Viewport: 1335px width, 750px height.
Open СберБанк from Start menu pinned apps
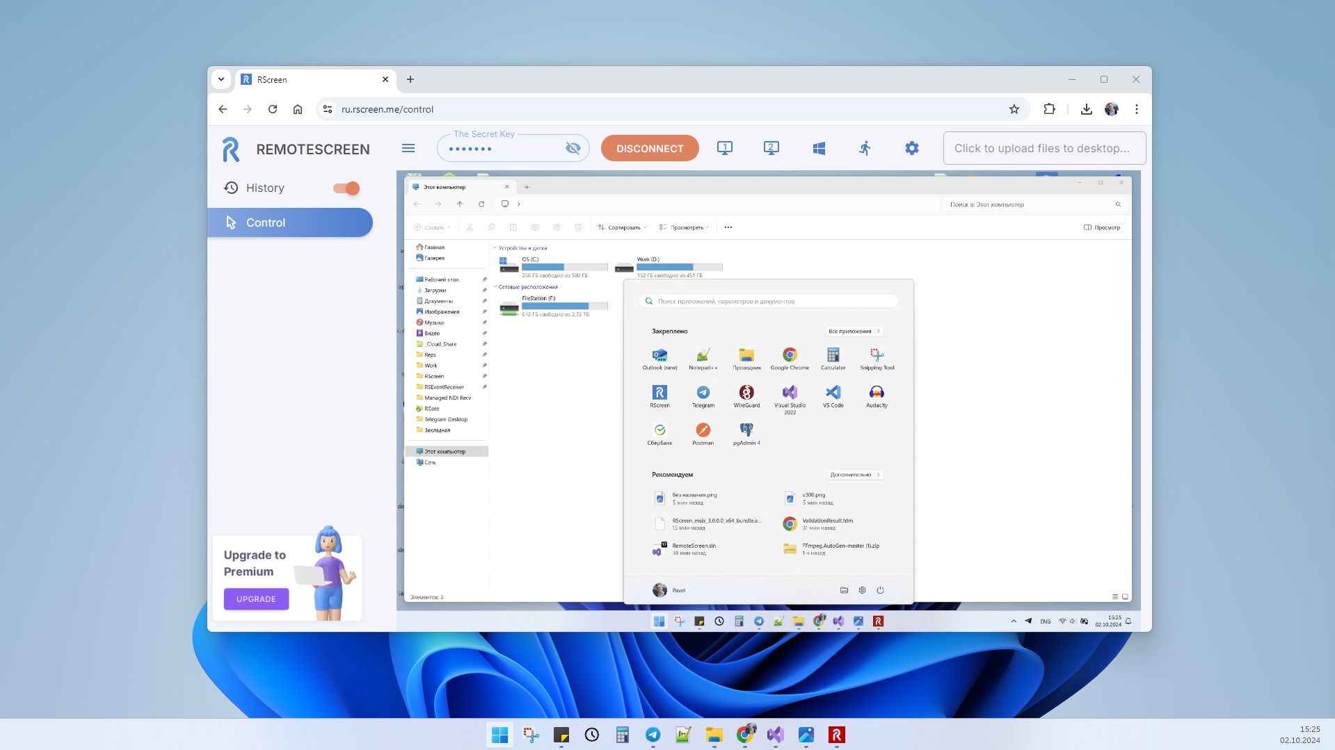[659, 434]
